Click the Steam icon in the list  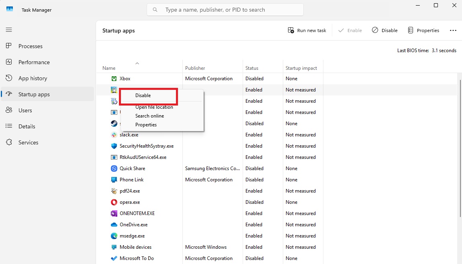tap(114, 124)
